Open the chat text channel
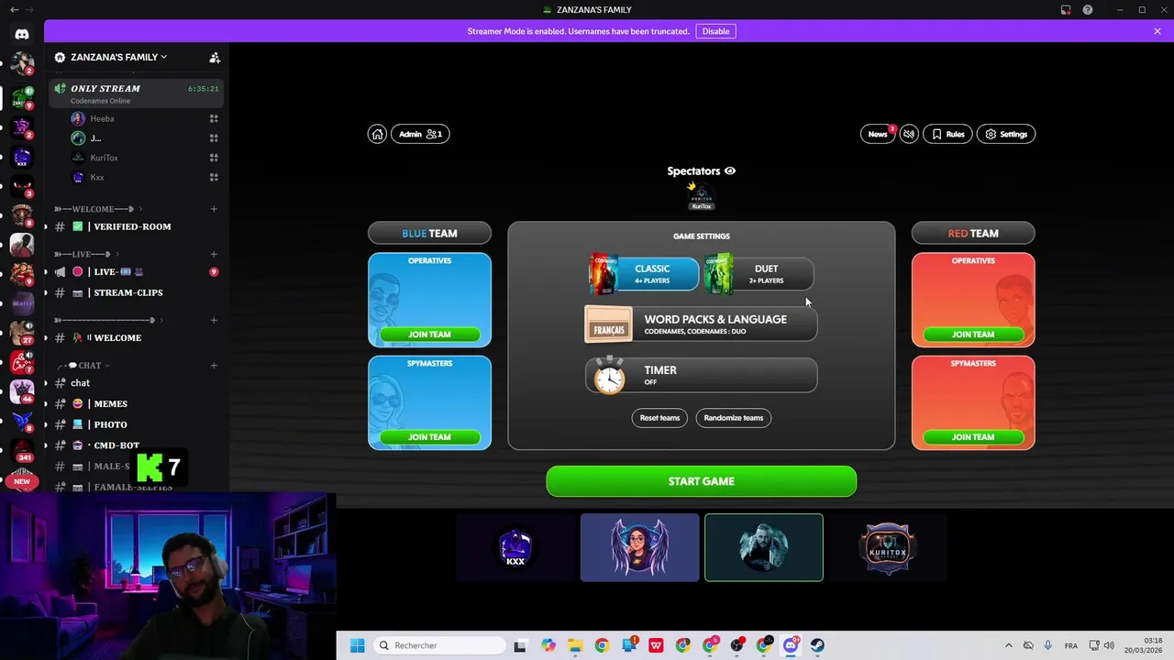The image size is (1174, 660). pos(137,383)
